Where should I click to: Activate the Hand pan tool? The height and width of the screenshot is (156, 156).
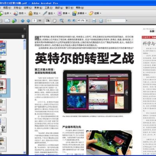[55, 21]
